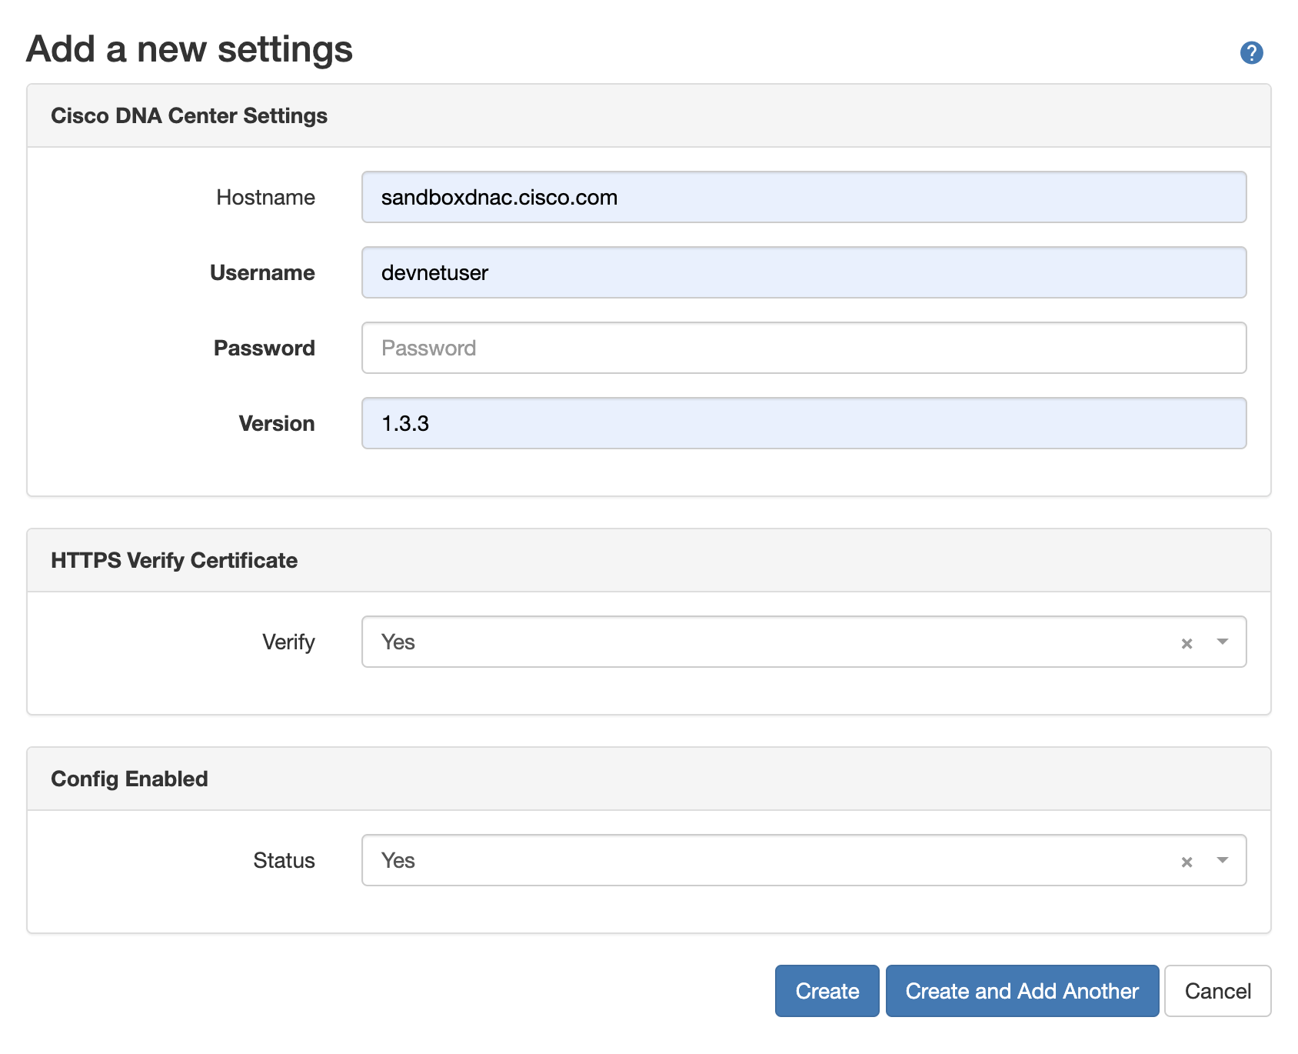The height and width of the screenshot is (1054, 1298).
Task: Click the Password label
Action: pyautogui.click(x=264, y=348)
